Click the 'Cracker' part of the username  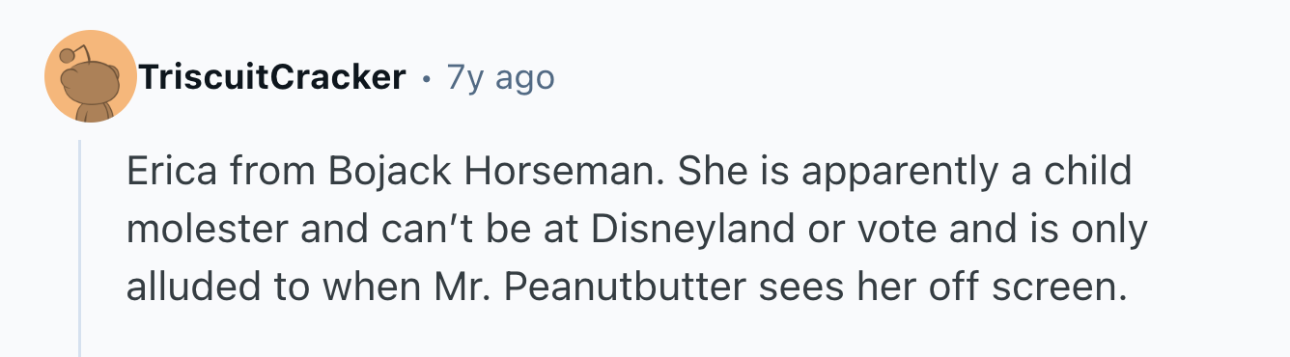tap(338, 77)
